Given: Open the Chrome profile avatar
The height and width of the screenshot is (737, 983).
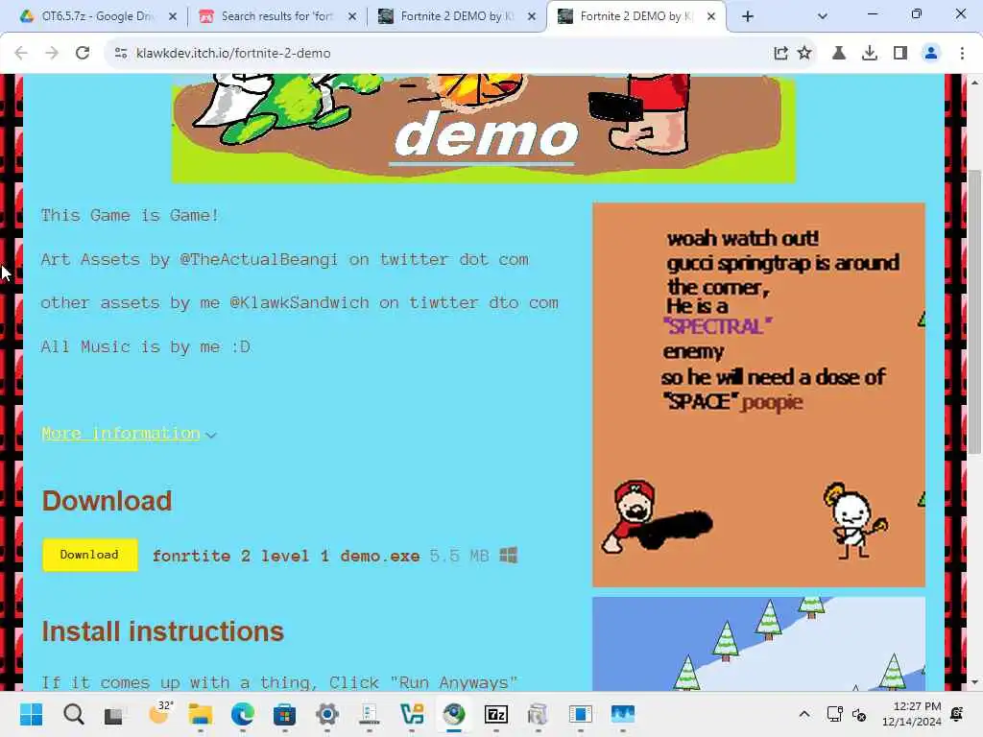Looking at the screenshot, I should click(x=931, y=54).
